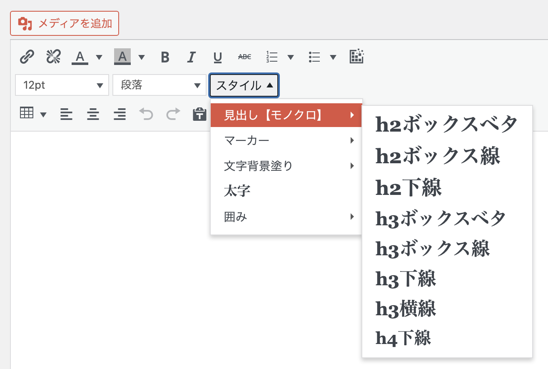Click the numbered list icon
This screenshot has height=369, width=548.
272,57
